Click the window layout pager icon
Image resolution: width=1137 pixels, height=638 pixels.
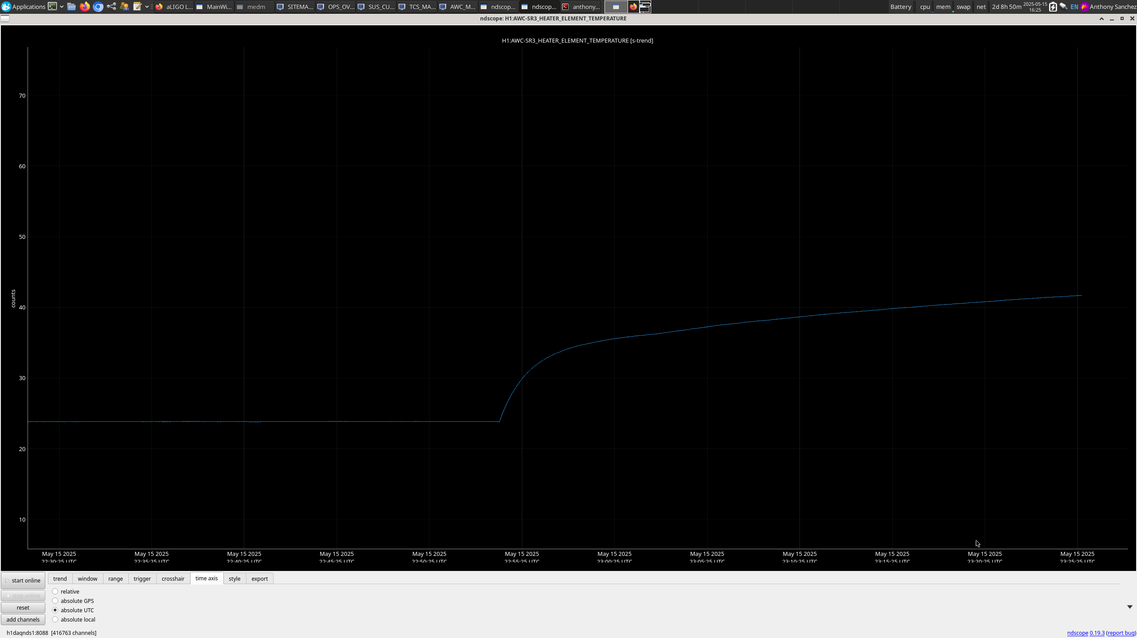pyautogui.click(x=645, y=7)
